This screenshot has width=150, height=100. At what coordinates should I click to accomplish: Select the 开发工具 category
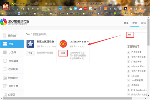click(x=12, y=86)
